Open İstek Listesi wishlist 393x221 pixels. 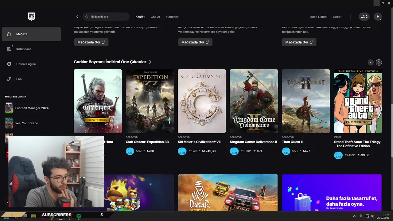(319, 17)
